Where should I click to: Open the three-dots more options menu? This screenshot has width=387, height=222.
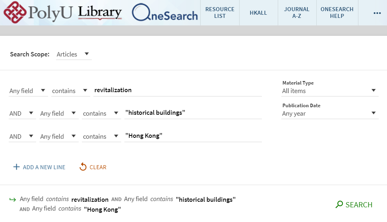377,13
